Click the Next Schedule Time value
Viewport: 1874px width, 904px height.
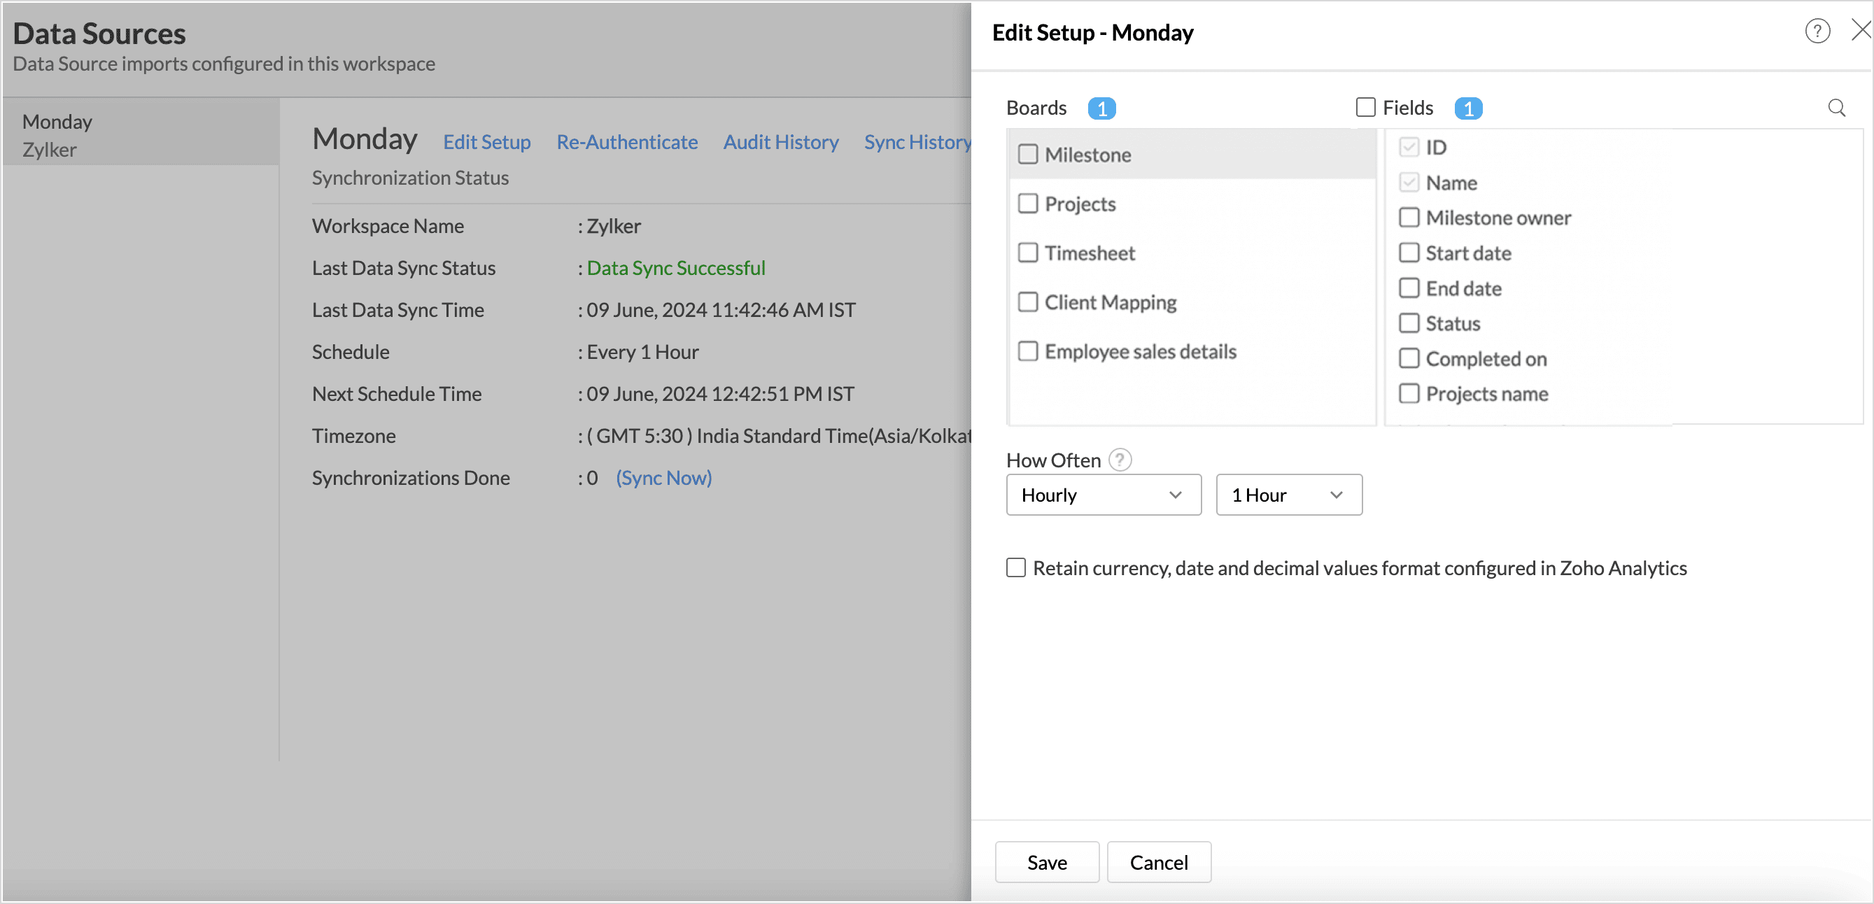pos(720,394)
